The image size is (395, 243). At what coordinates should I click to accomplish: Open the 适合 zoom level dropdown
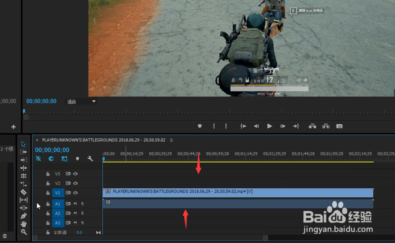pyautogui.click(x=81, y=101)
